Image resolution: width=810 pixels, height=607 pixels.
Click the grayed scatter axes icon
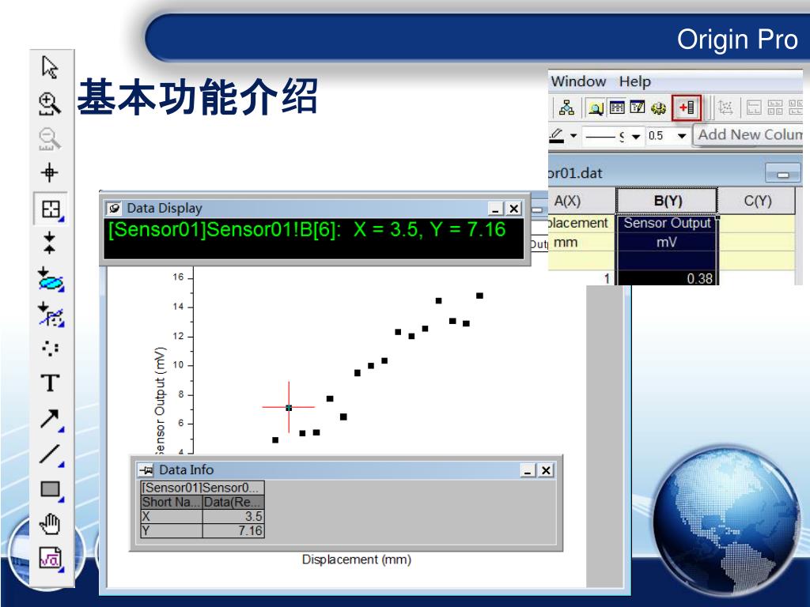point(725,107)
